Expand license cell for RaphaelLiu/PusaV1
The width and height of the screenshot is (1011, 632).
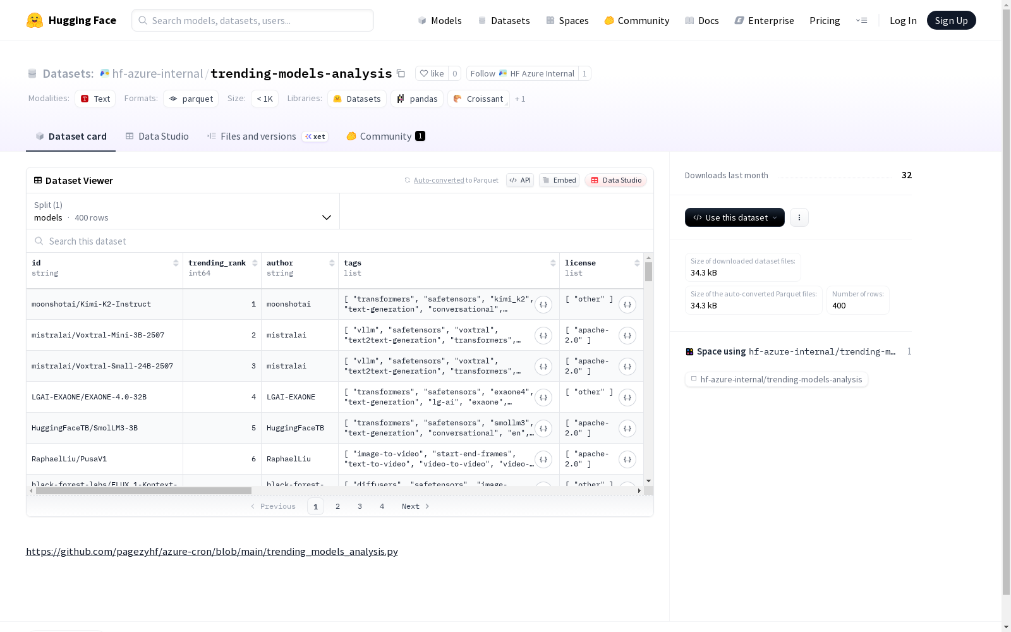pos(627,459)
